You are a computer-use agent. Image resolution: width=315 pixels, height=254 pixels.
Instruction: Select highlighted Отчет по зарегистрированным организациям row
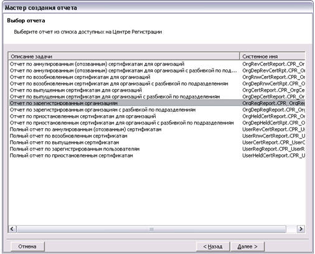(157, 103)
